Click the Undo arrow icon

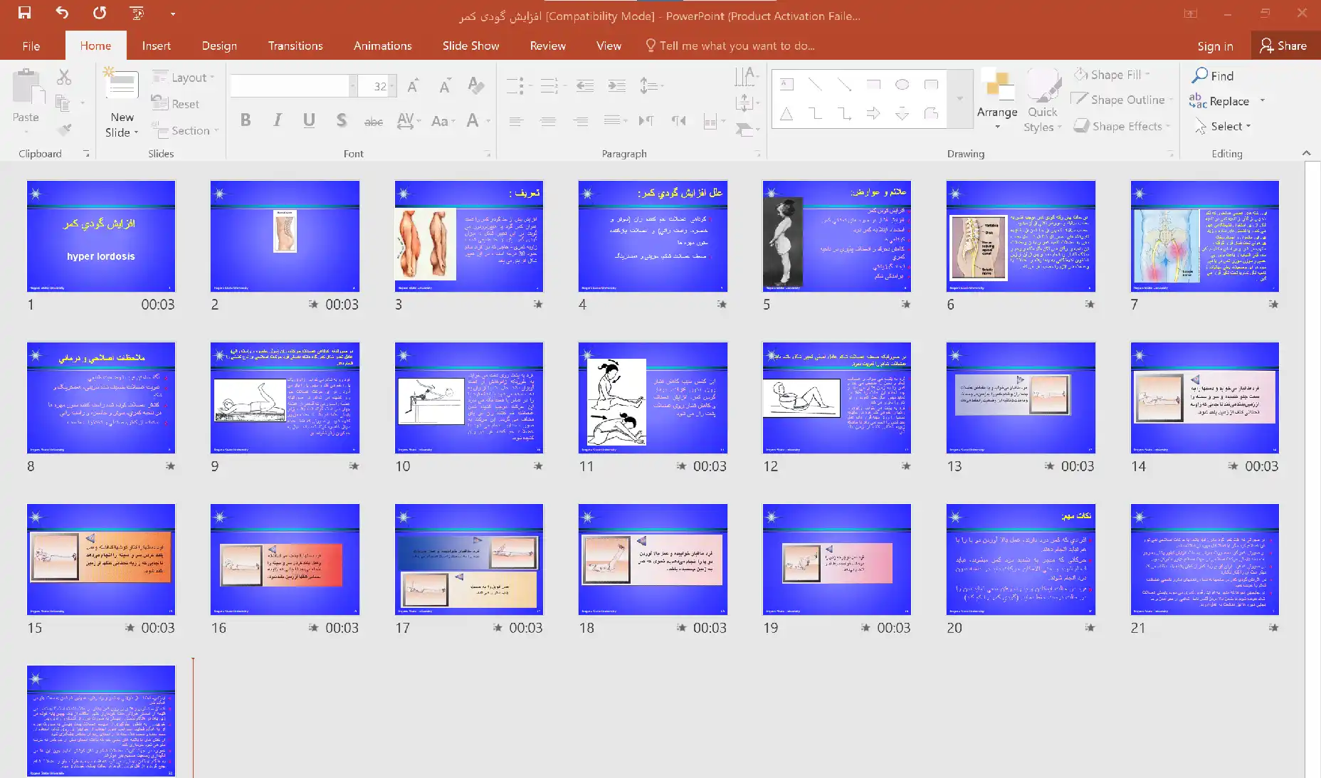pyautogui.click(x=62, y=13)
